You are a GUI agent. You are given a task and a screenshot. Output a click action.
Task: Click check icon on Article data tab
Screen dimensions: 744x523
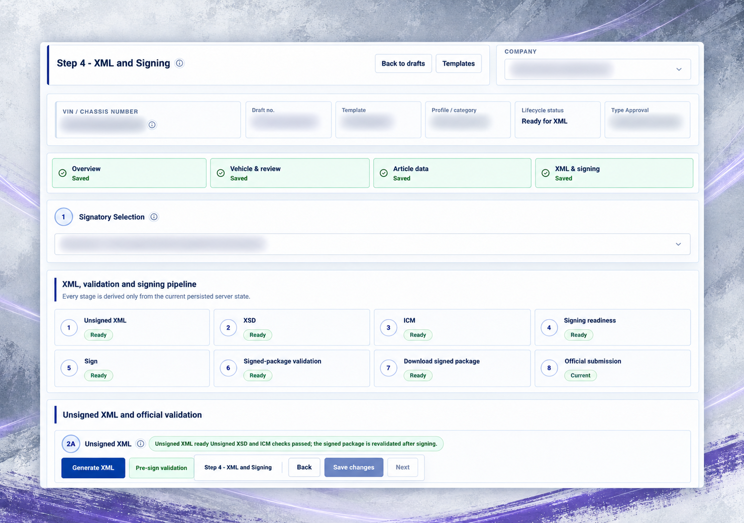[x=384, y=173]
